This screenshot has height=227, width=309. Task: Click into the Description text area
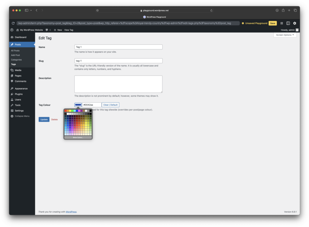(x=118, y=84)
